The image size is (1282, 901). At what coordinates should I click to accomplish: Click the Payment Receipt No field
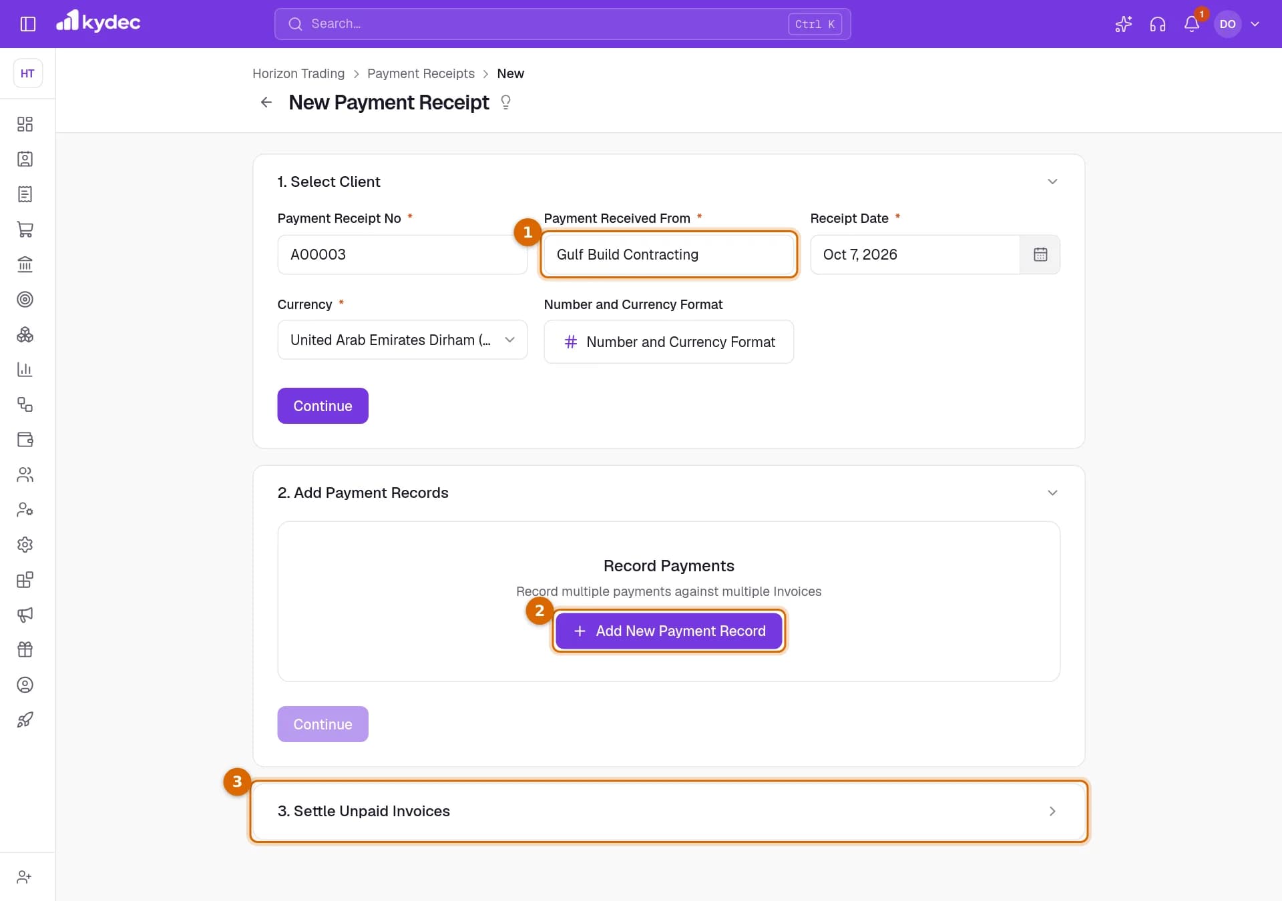click(403, 254)
